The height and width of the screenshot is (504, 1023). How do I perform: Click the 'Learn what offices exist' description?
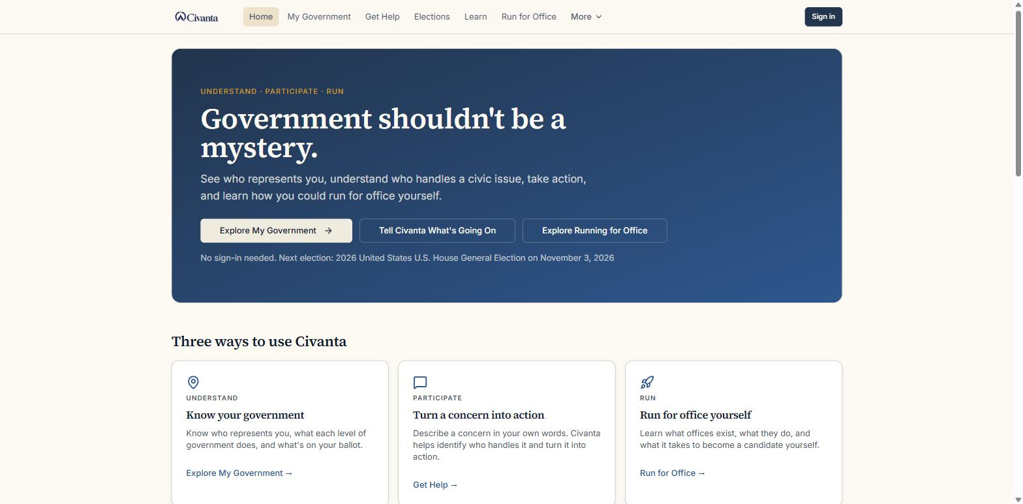click(x=729, y=439)
